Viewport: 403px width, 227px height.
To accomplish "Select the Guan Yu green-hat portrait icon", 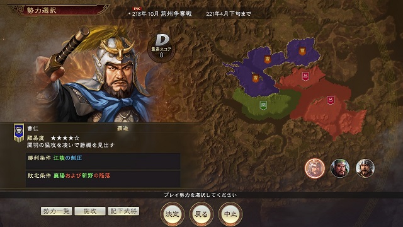I will tap(340, 168).
